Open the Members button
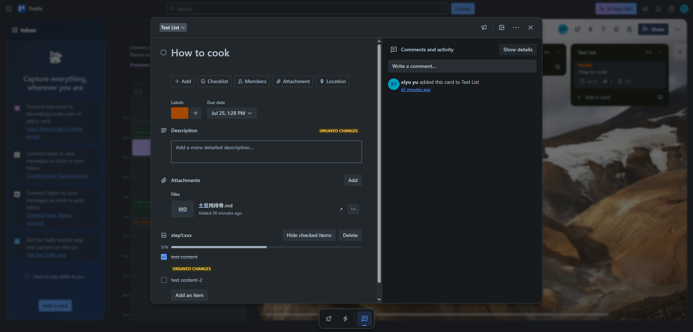The image size is (693, 332). click(x=252, y=81)
